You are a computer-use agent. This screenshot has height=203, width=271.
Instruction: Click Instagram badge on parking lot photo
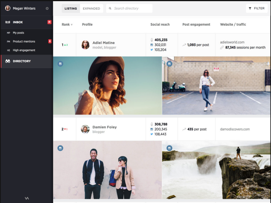(170, 64)
